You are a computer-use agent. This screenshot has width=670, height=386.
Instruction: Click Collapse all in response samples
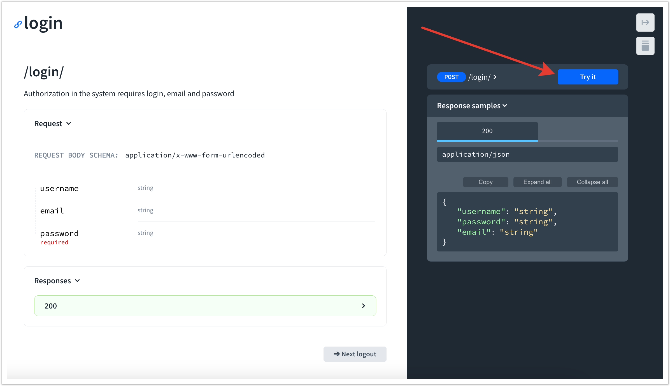(592, 182)
